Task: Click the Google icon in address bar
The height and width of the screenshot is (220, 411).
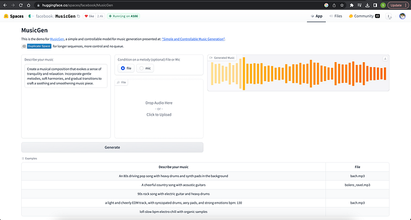Action: pyautogui.click(x=326, y=5)
